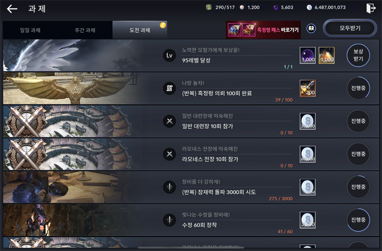This screenshot has width=382, height=251.
Task: Tap gear icon beside 잠재력 돌파 quest
Action: [x=170, y=187]
